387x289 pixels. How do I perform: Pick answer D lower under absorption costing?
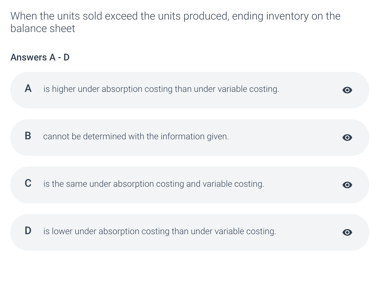pyautogui.click(x=160, y=231)
